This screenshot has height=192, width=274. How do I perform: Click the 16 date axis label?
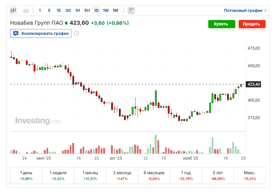point(225,158)
